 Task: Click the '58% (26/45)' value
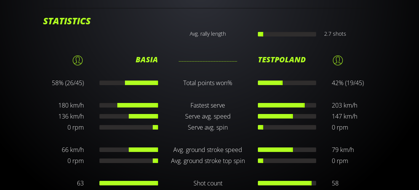pos(68,83)
